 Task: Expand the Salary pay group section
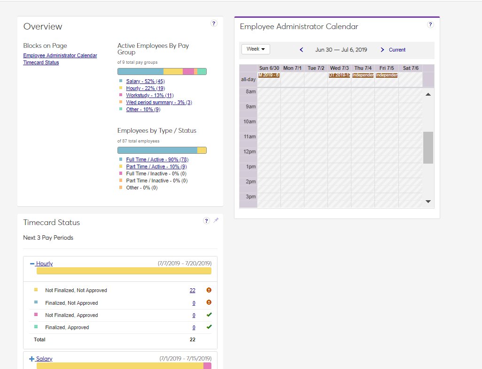coord(32,359)
